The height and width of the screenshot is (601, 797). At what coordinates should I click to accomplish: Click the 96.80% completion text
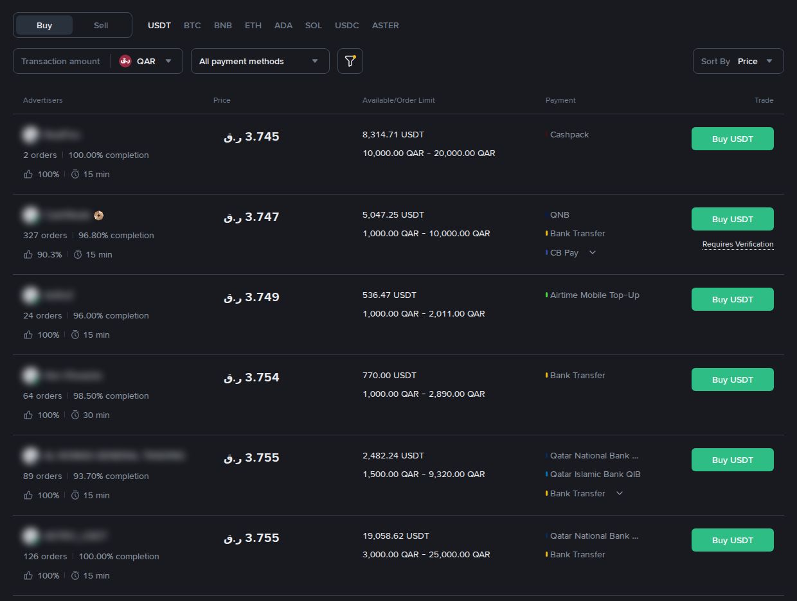[x=116, y=236]
